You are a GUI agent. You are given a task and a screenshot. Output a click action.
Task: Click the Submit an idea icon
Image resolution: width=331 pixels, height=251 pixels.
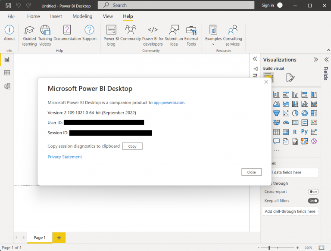click(174, 30)
